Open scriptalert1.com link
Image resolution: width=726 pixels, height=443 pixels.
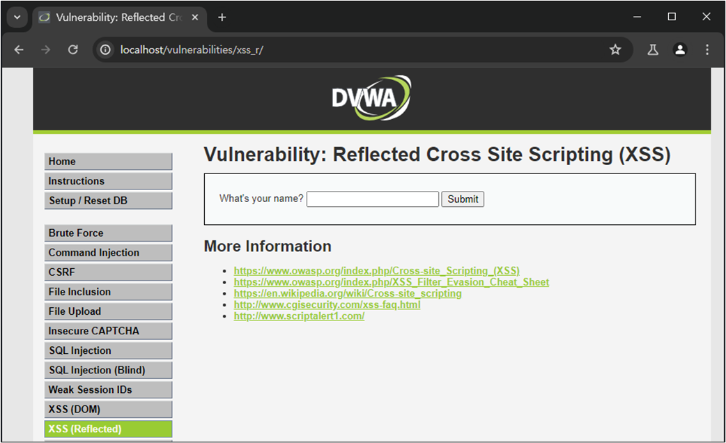pyautogui.click(x=299, y=316)
